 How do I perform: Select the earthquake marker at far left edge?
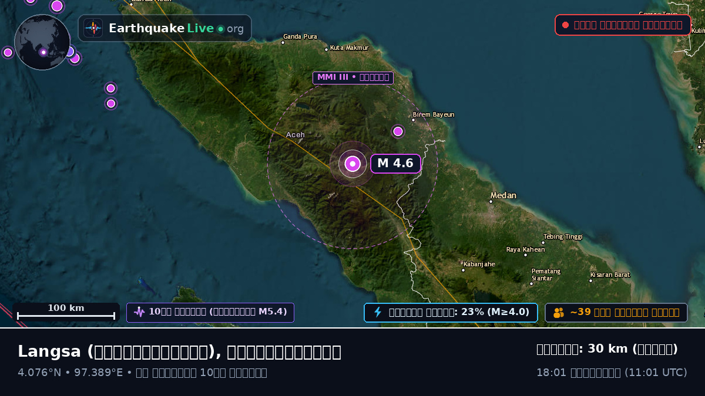[x=8, y=53]
